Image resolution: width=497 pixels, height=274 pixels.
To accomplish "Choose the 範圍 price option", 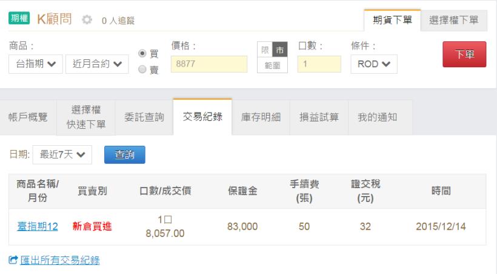I will pos(273,65).
